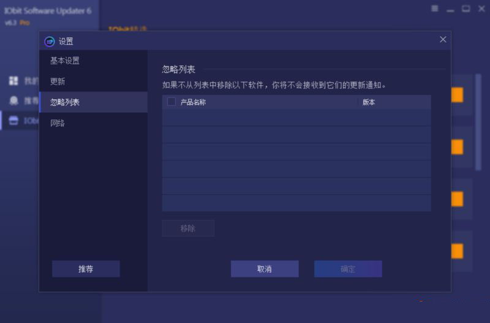Switch to the 更新 settings page
The height and width of the screenshot is (323, 490).
coord(94,82)
